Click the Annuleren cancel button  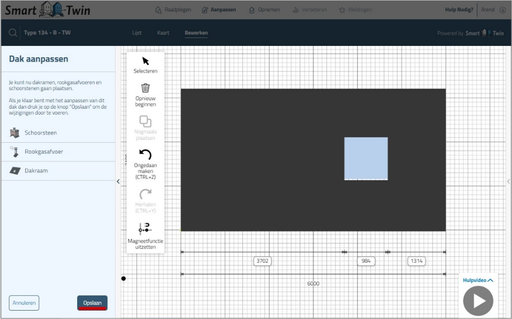(x=24, y=303)
